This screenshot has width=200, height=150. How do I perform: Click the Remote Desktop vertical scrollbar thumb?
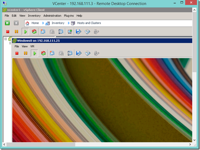coord(194,42)
